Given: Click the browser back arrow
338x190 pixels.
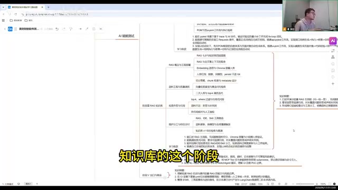Looking at the screenshot, I should pyautogui.click(x=4, y=14).
